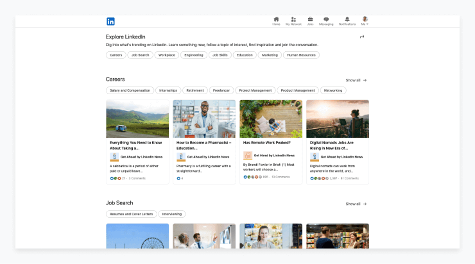
Task: Choose Resumes and Cover Letters pill
Action: coord(131,214)
